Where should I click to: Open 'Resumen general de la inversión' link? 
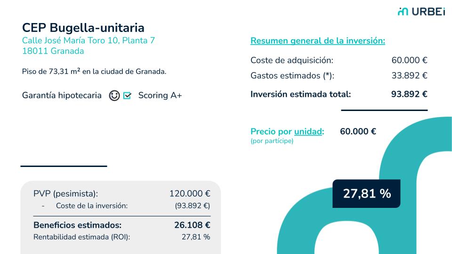tap(318, 40)
